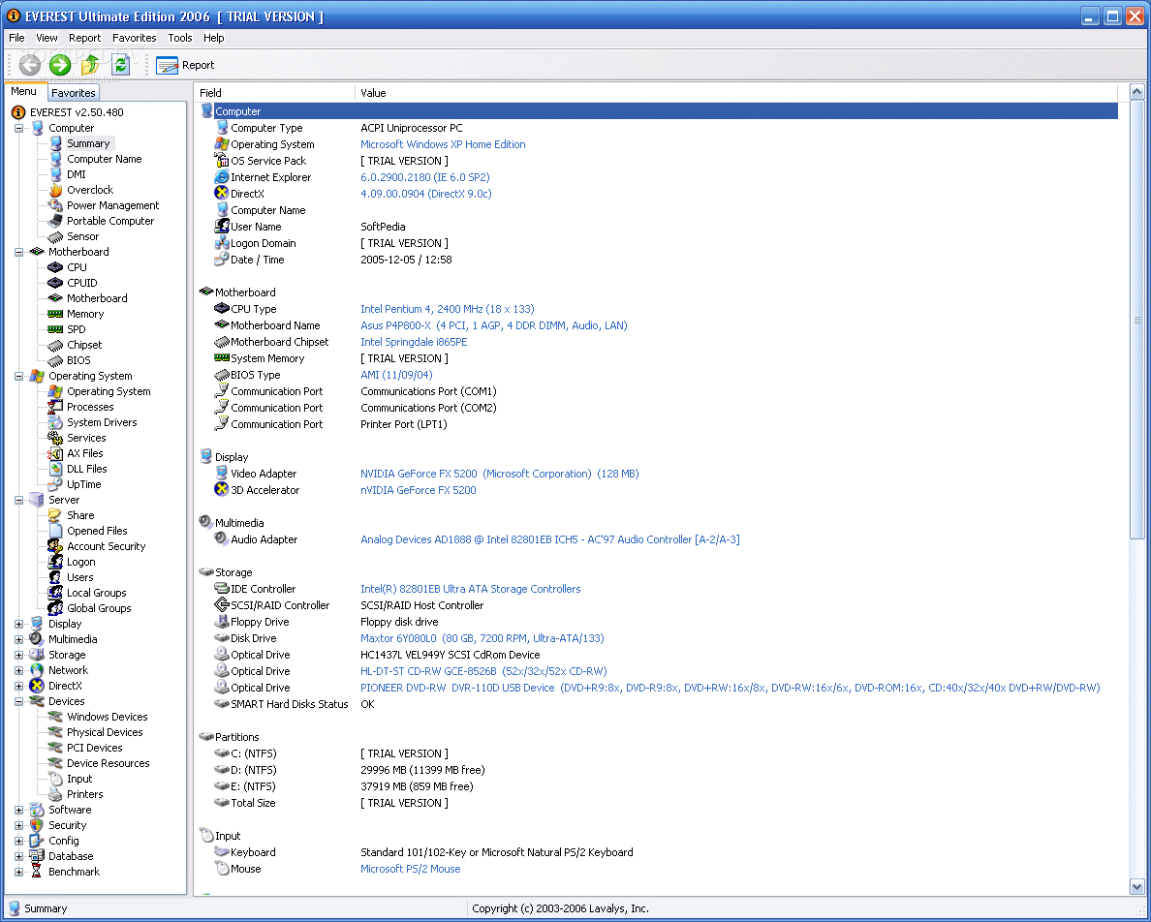Collapse the Motherboard tree node
The image size is (1151, 922).
click(x=19, y=253)
